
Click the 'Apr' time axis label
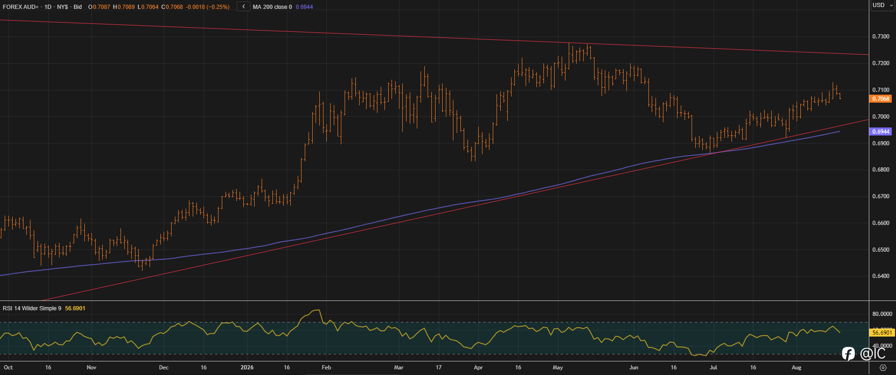pos(478,367)
